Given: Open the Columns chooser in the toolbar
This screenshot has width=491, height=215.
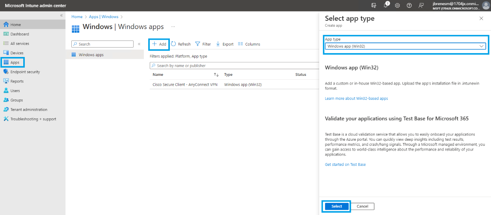Looking at the screenshot, I should (249, 44).
